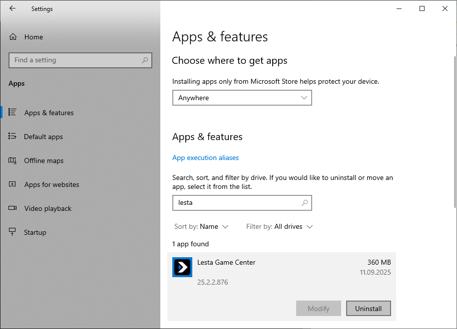
Task: Select the Apps & features sidebar icon
Action: point(12,112)
